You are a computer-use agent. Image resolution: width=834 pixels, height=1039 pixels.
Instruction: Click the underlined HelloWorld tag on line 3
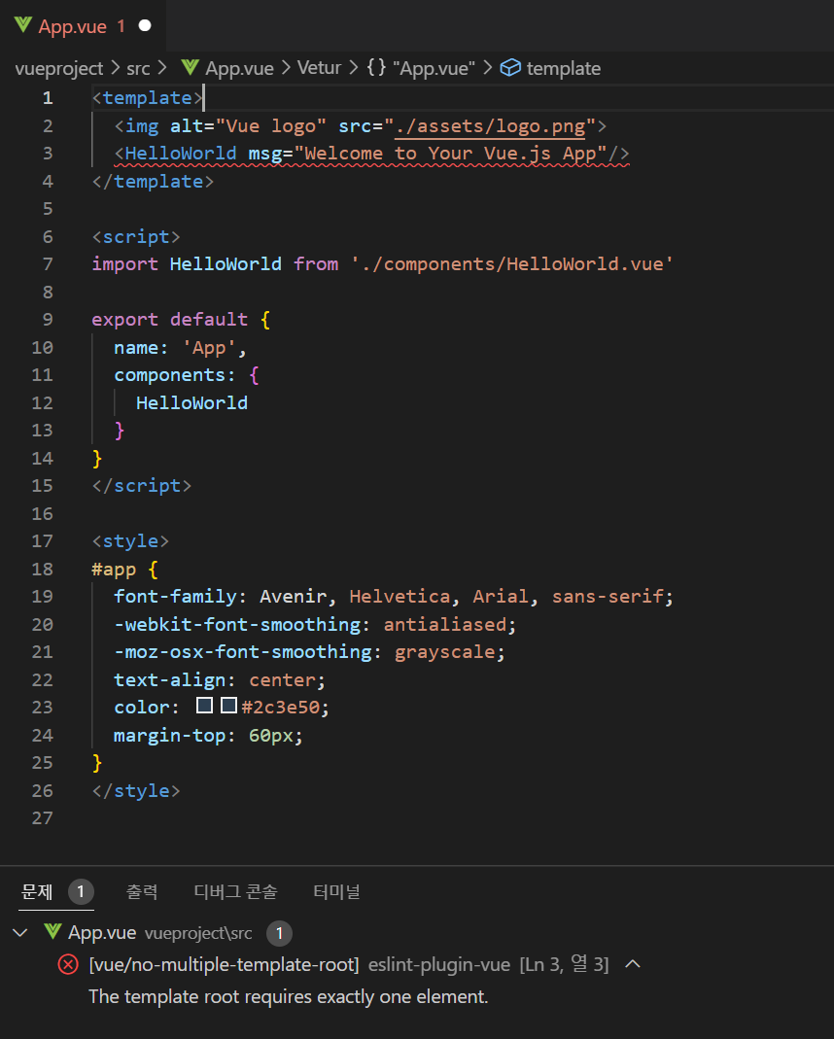pyautogui.click(x=181, y=154)
